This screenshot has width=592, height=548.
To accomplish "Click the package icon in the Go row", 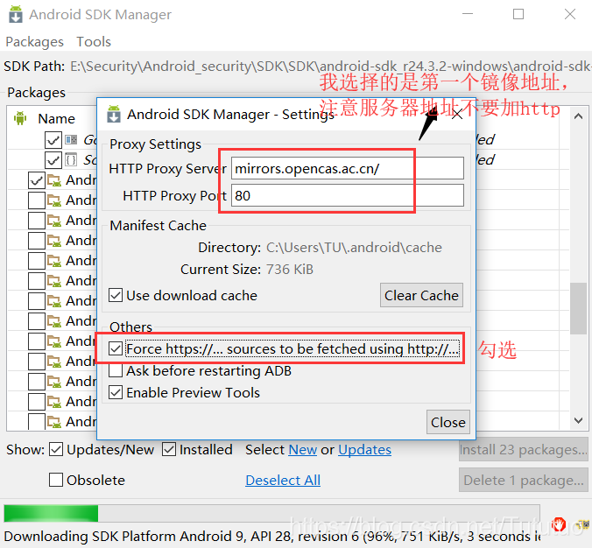I will pos(71,140).
